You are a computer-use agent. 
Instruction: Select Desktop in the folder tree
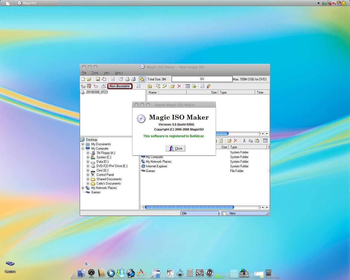(92, 140)
